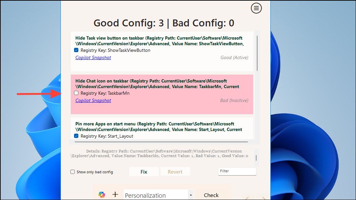
Task: Click the Good Config: 3 | Bad Config: 0 heading
Action: 164,23
